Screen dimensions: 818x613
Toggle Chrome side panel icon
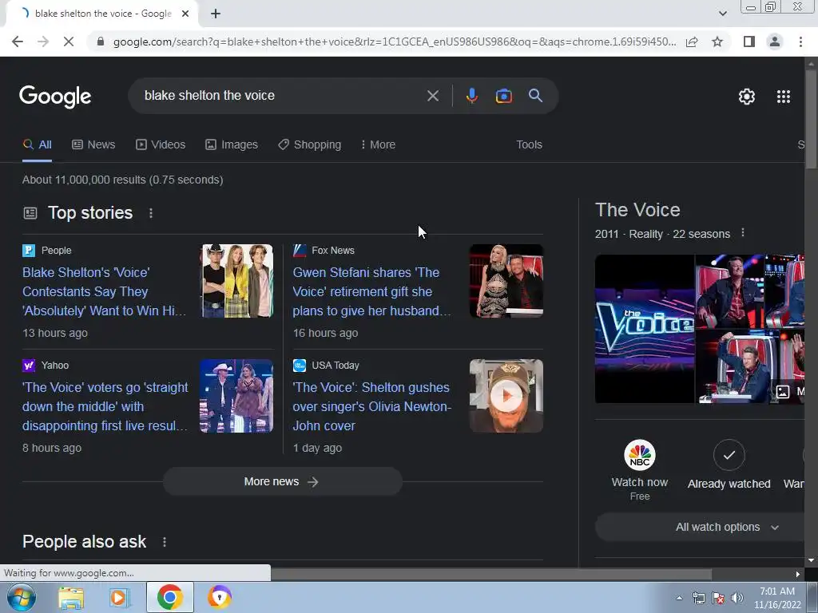[749, 42]
